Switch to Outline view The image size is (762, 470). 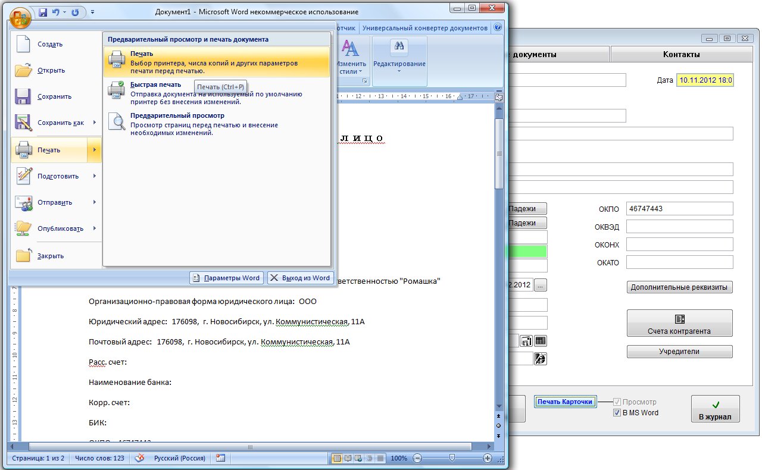(x=369, y=458)
